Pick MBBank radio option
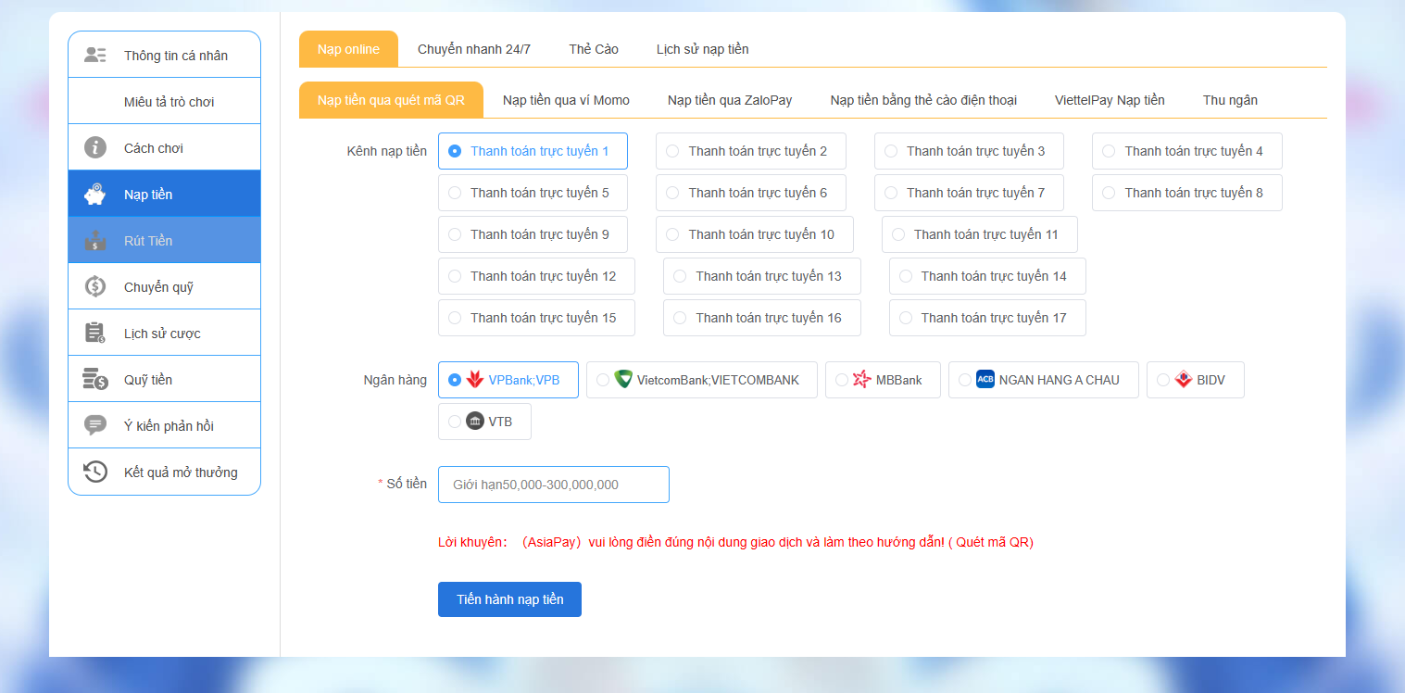Screen dimensions: 1405x693 click(x=882, y=380)
